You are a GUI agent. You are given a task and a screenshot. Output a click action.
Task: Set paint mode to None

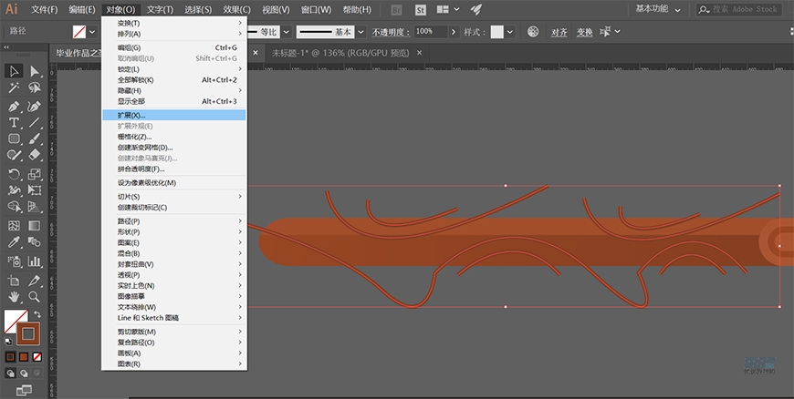point(38,357)
